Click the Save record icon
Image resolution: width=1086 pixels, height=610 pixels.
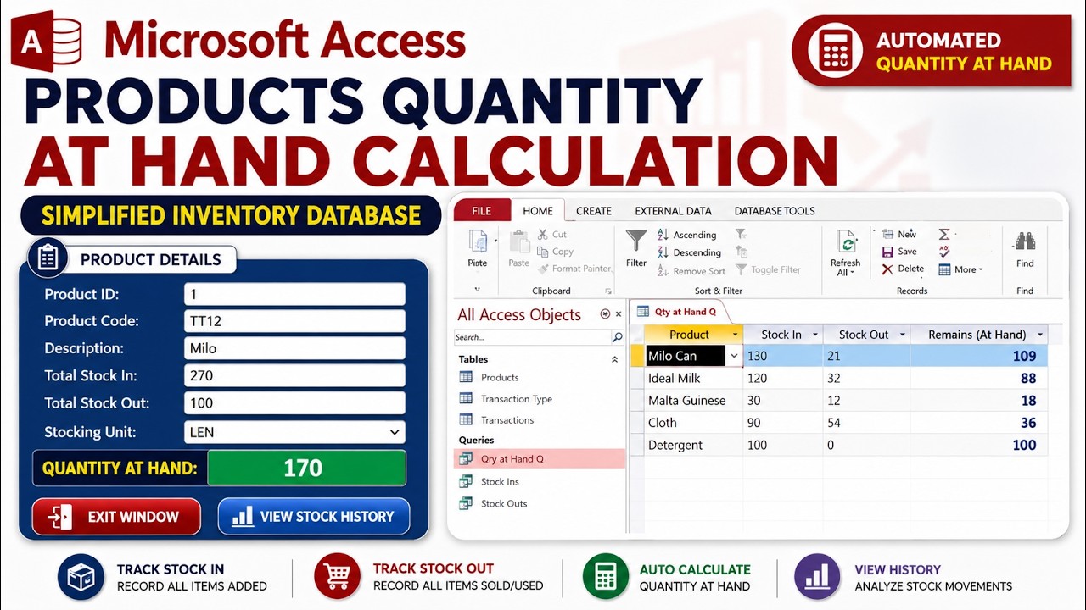pyautogui.click(x=887, y=252)
